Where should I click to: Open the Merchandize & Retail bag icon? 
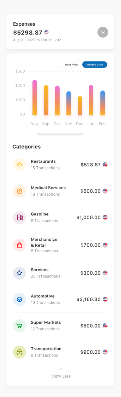click(19, 245)
